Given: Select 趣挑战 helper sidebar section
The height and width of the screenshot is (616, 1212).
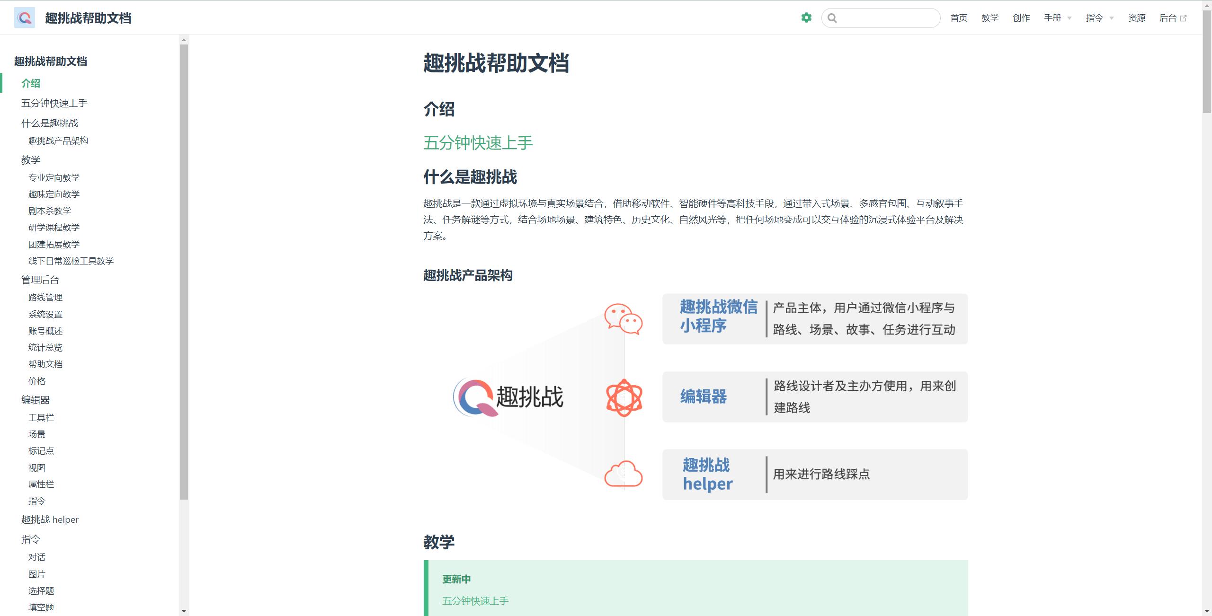Looking at the screenshot, I should (50, 519).
